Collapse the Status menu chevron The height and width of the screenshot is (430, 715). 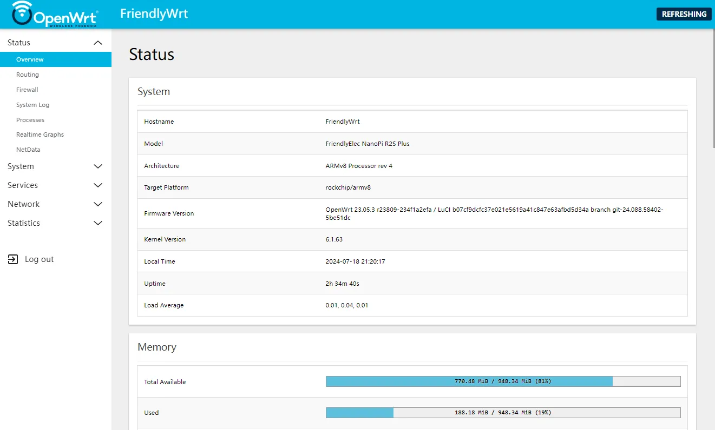98,43
